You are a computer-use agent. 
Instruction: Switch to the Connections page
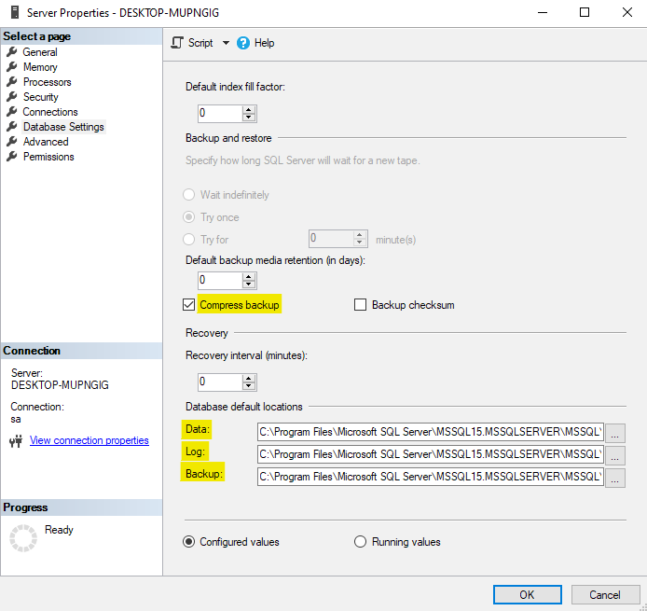pyautogui.click(x=50, y=112)
